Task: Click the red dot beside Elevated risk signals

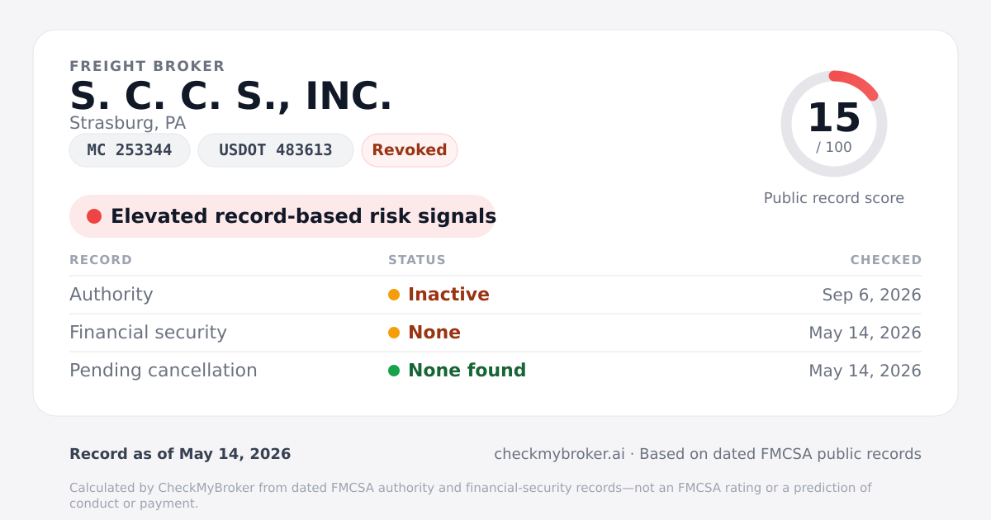Action: pyautogui.click(x=94, y=216)
